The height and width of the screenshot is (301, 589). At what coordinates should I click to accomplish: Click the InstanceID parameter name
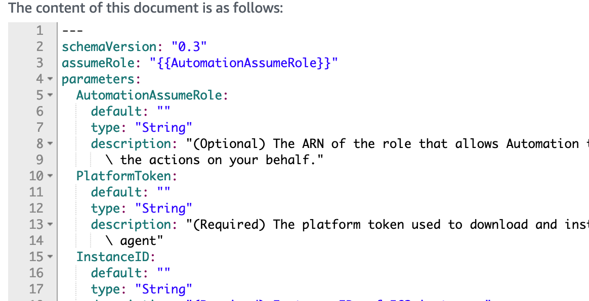coord(112,257)
